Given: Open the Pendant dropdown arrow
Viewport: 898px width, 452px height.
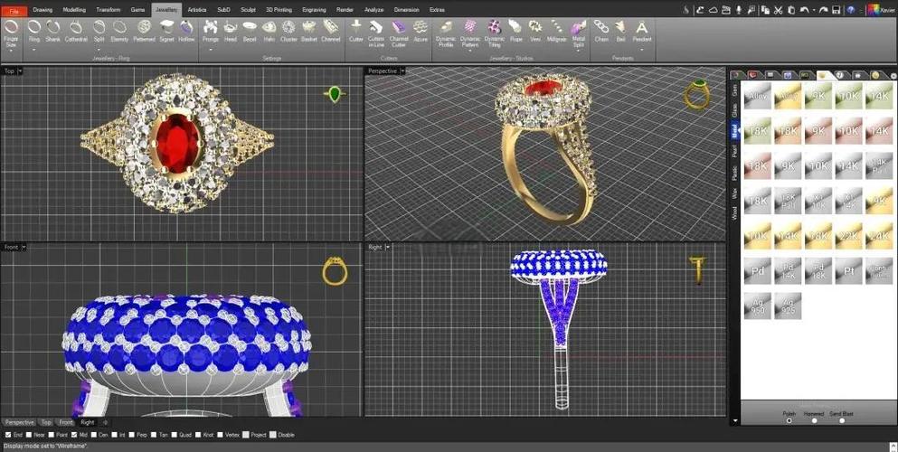Looking at the screenshot, I should pyautogui.click(x=641, y=50).
